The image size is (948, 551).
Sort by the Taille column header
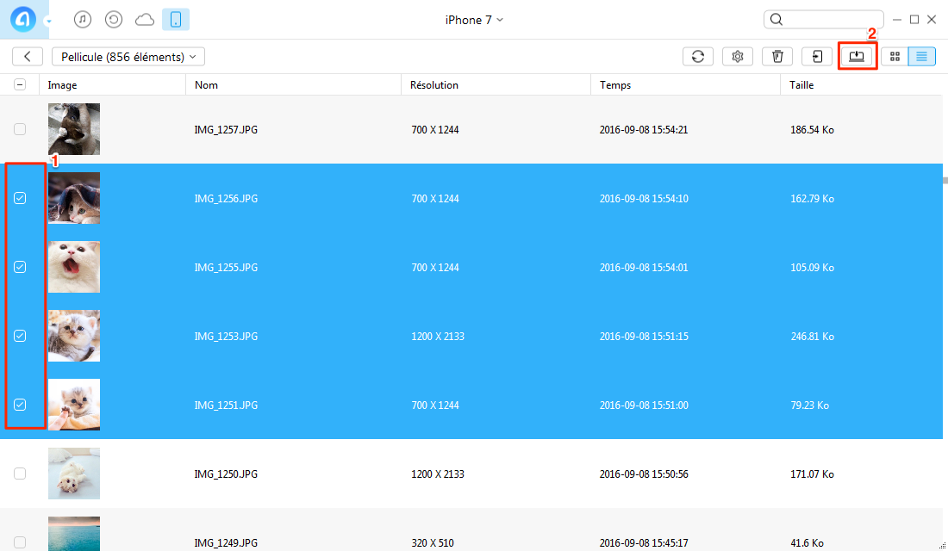click(x=801, y=84)
